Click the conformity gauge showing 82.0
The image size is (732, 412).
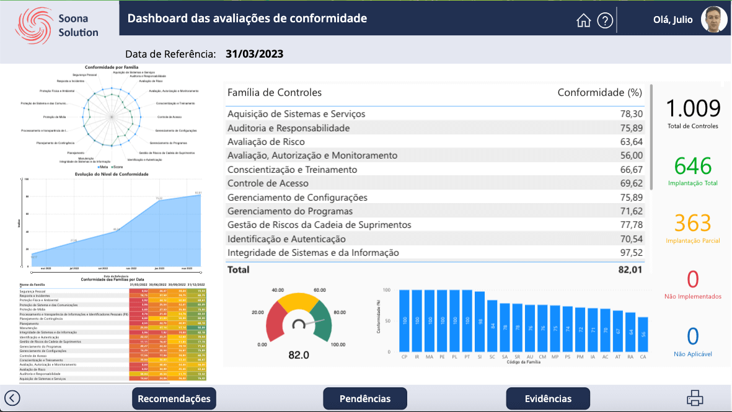pyautogui.click(x=299, y=319)
